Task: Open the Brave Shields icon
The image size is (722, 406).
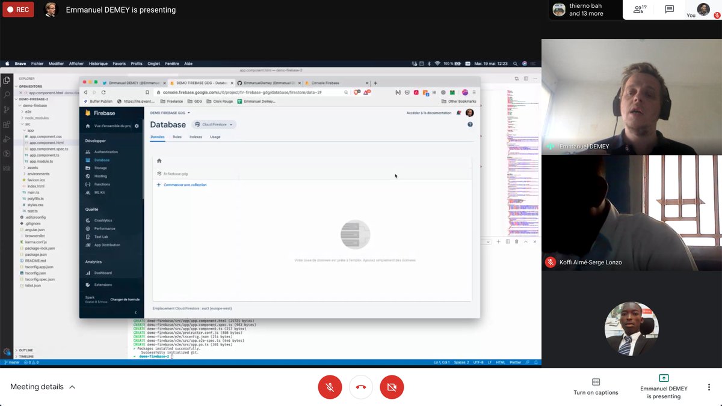Action: pos(356,92)
